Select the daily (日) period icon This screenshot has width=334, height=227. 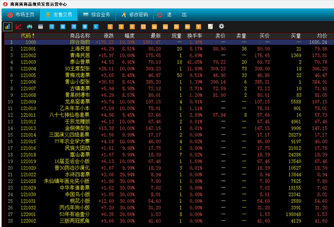52,26
